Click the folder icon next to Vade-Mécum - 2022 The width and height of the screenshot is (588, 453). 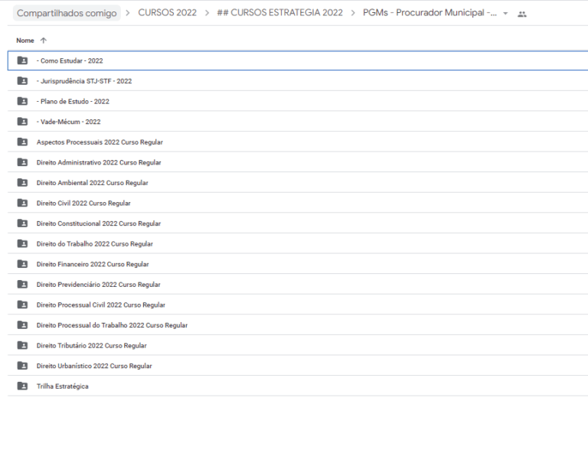[22, 122]
